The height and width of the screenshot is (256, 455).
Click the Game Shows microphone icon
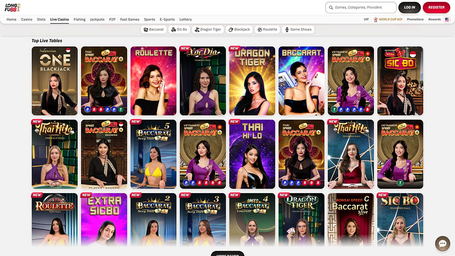(287, 30)
